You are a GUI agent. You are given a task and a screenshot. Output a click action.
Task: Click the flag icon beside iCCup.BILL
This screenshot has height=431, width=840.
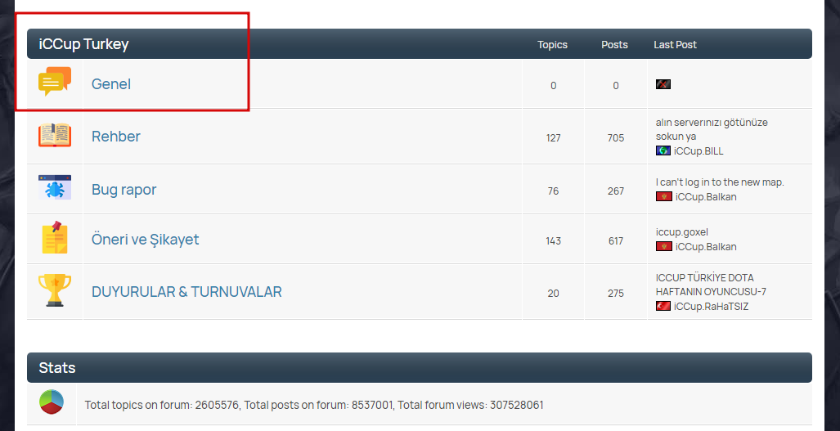click(663, 151)
